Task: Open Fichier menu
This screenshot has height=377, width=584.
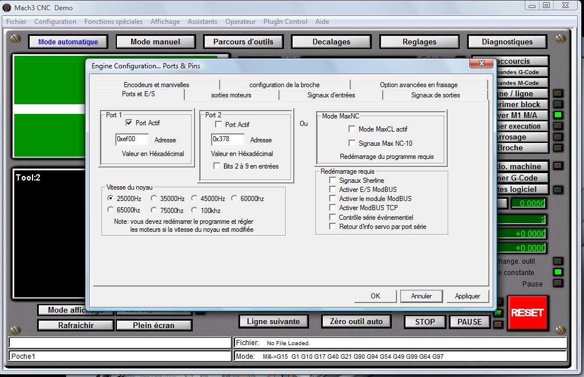Action: 16,22
